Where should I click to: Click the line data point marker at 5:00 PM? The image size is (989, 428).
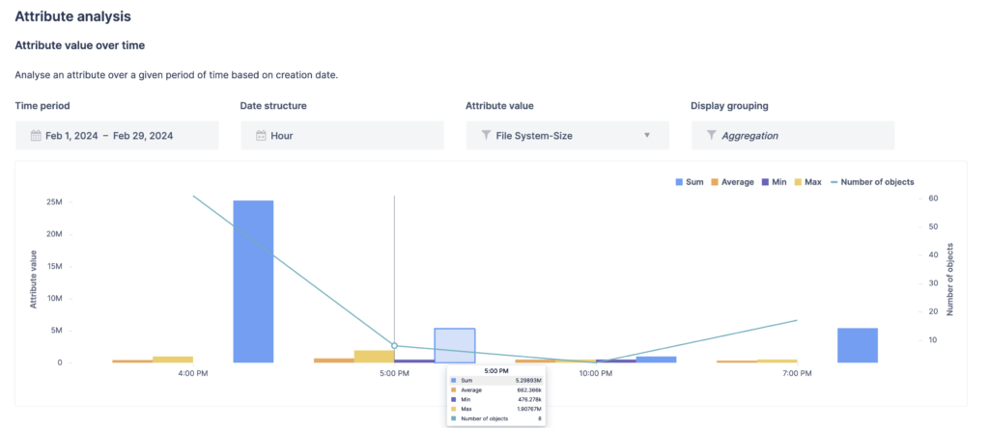[394, 345]
